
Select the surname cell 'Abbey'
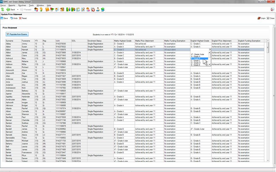click(14, 44)
